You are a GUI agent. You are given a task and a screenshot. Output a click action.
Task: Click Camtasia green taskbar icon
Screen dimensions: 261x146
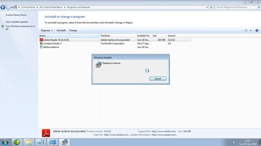[x=17, y=142]
